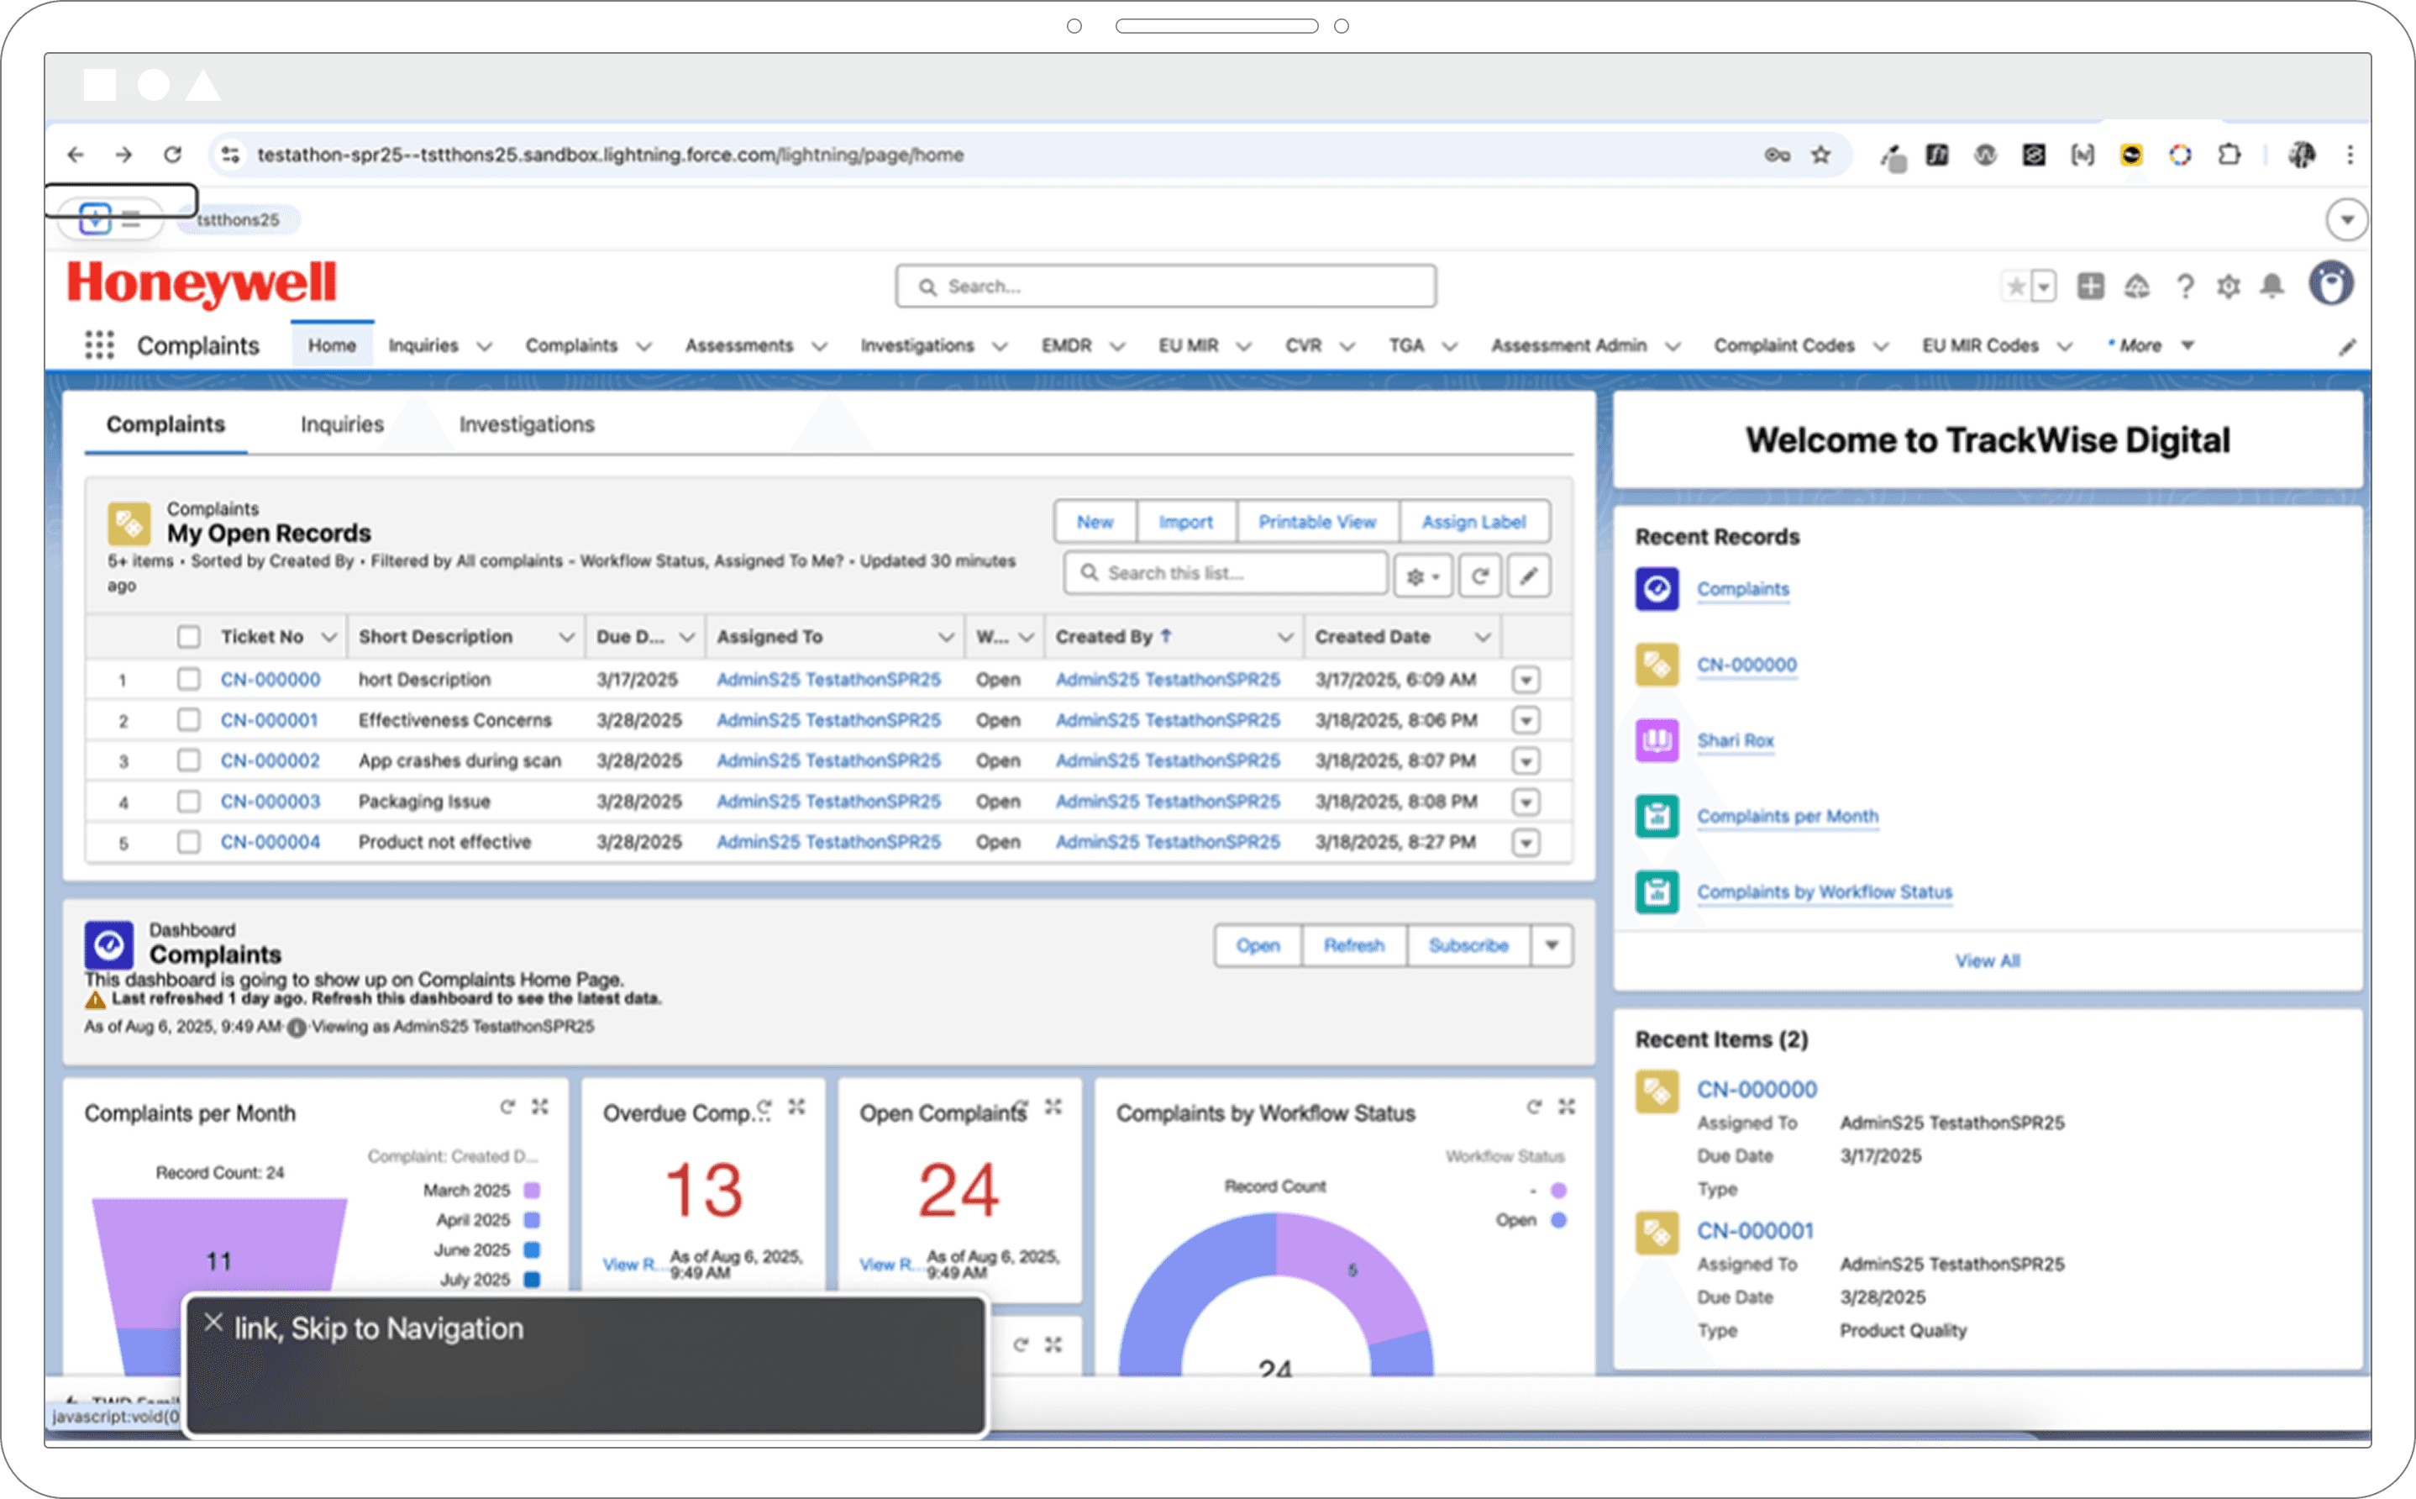Click the navigation bar edit pencil icon
The width and height of the screenshot is (2416, 1499).
tap(2346, 346)
